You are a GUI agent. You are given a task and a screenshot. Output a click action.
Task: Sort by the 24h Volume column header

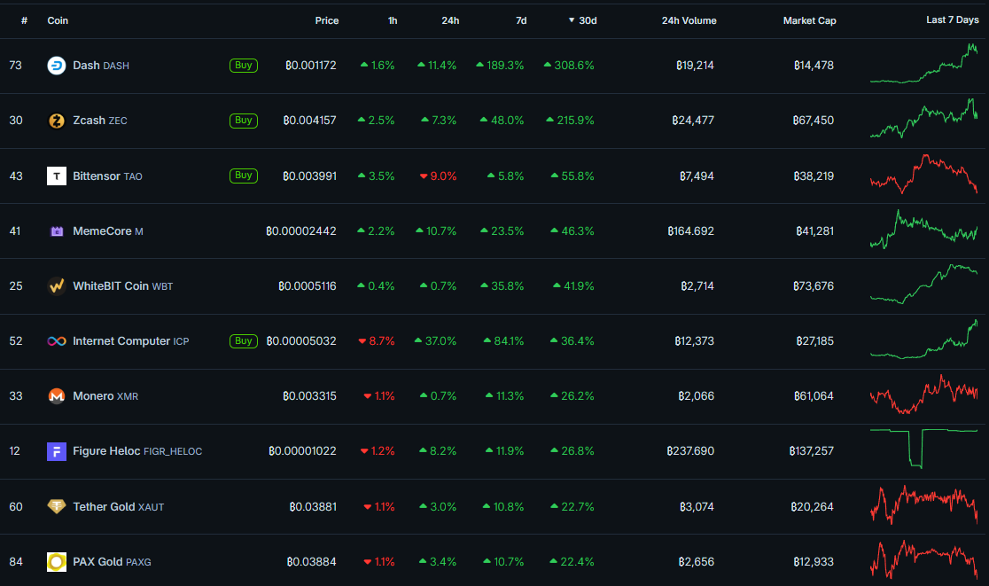(689, 20)
